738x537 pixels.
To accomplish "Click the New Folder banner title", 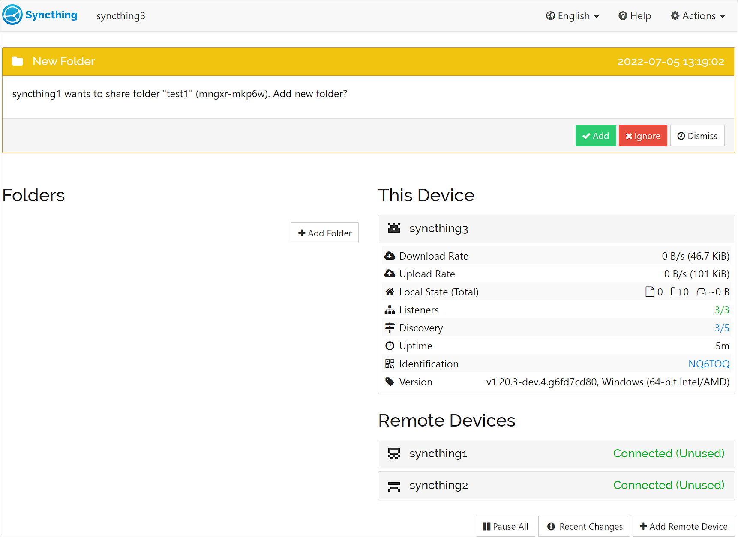I will pyautogui.click(x=64, y=61).
